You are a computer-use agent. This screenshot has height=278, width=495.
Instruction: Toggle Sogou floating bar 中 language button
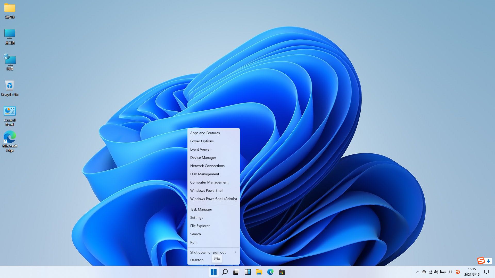pos(489,261)
